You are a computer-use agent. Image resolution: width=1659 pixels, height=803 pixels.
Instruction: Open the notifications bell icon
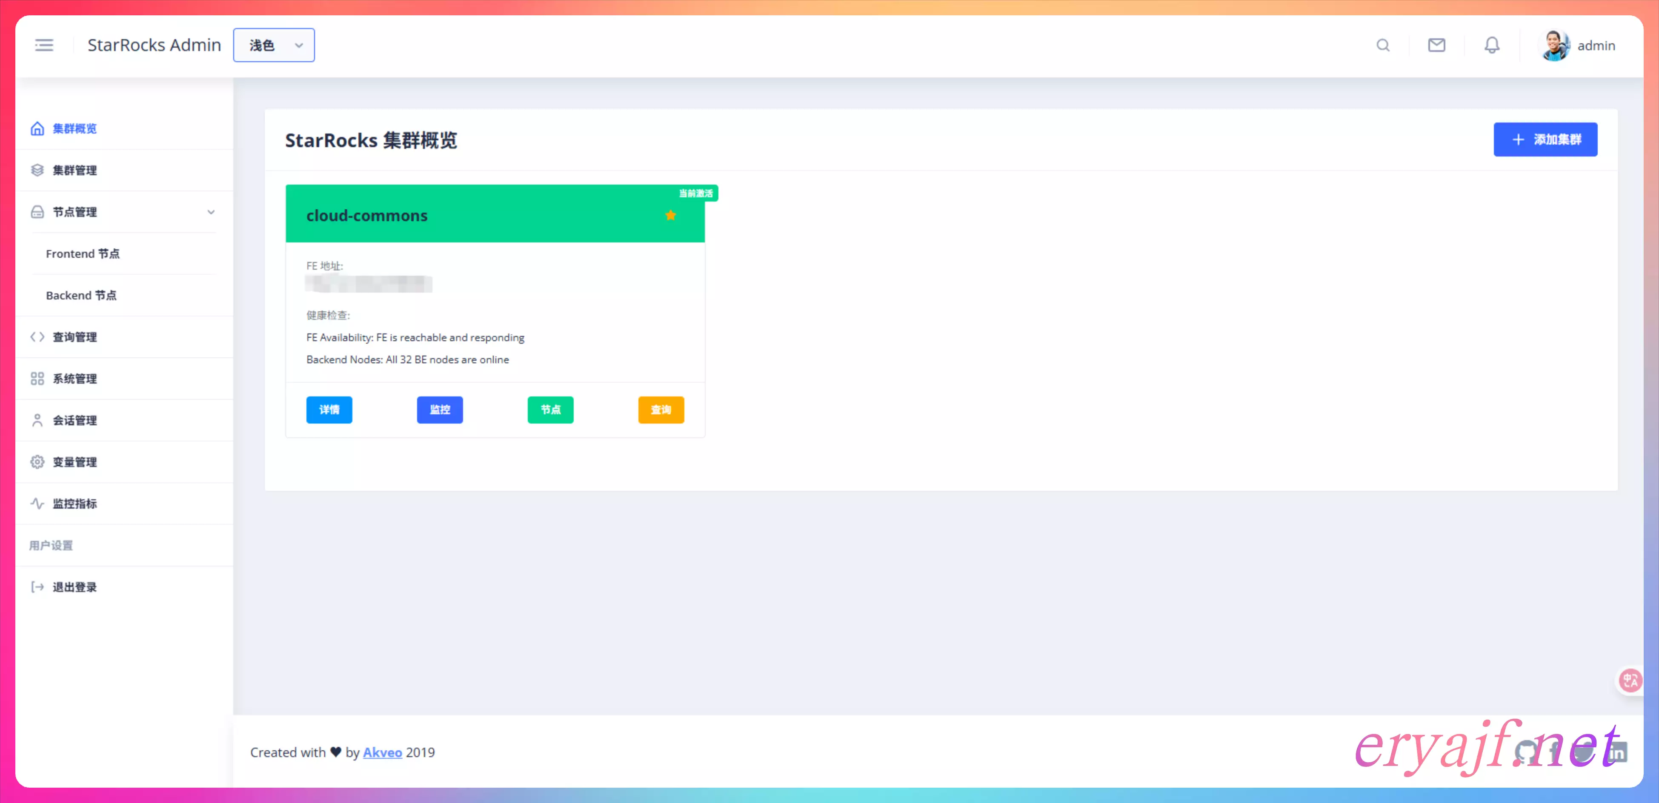tap(1492, 45)
